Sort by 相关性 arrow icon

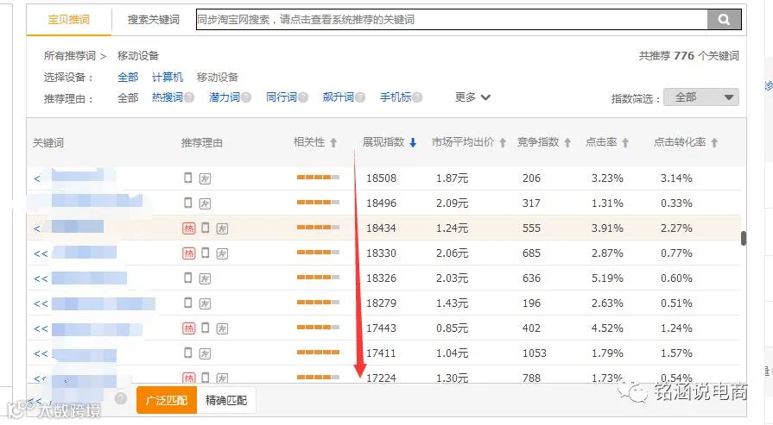333,142
